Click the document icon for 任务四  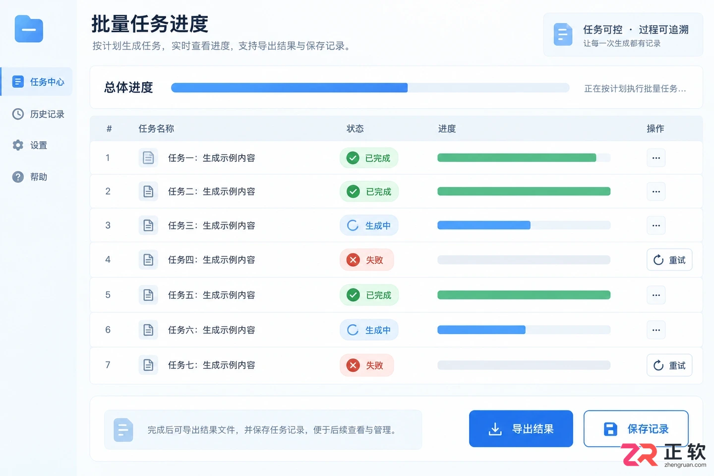click(148, 260)
